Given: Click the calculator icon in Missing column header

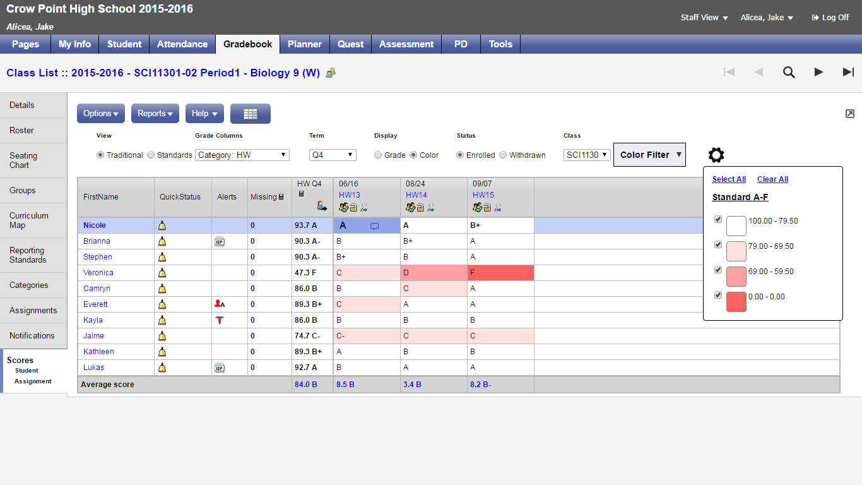Looking at the screenshot, I should coord(281,197).
